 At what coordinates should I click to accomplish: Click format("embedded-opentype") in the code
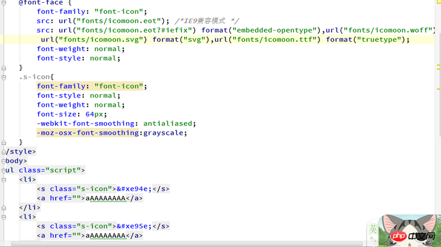pos(261,30)
